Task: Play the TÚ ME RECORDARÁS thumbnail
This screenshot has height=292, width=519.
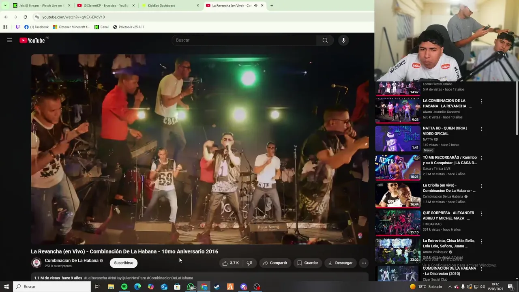Action: click(x=398, y=167)
